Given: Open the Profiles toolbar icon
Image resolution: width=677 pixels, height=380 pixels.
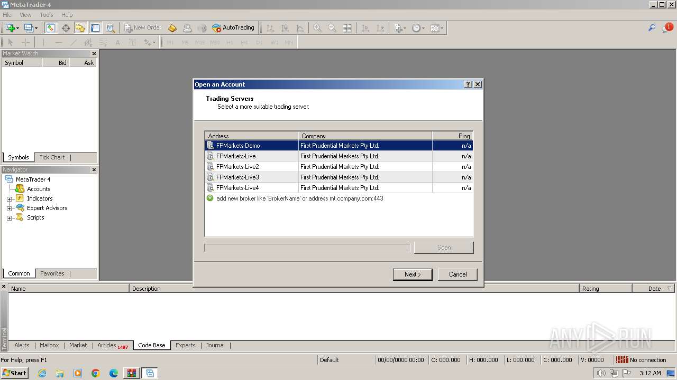Looking at the screenshot, I should (x=30, y=28).
